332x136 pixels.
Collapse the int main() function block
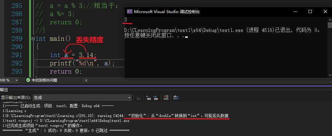pos(33,38)
